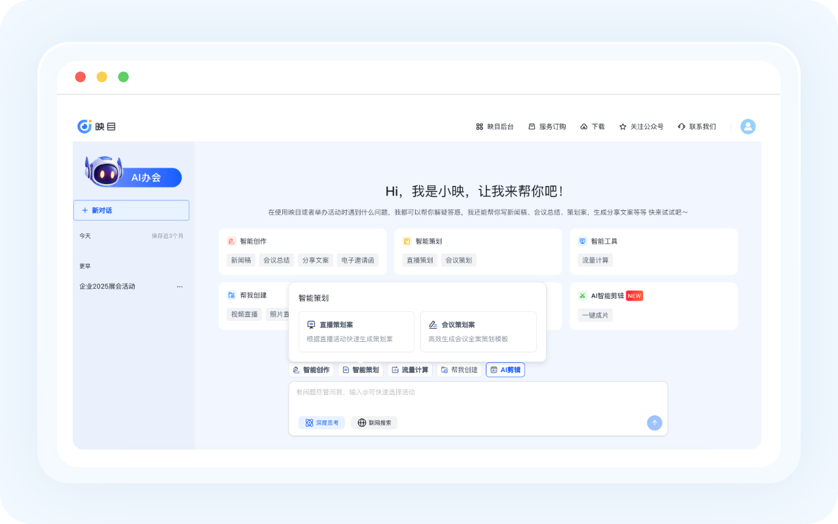Click the 映目 logo icon
The height and width of the screenshot is (524, 838).
click(x=84, y=126)
